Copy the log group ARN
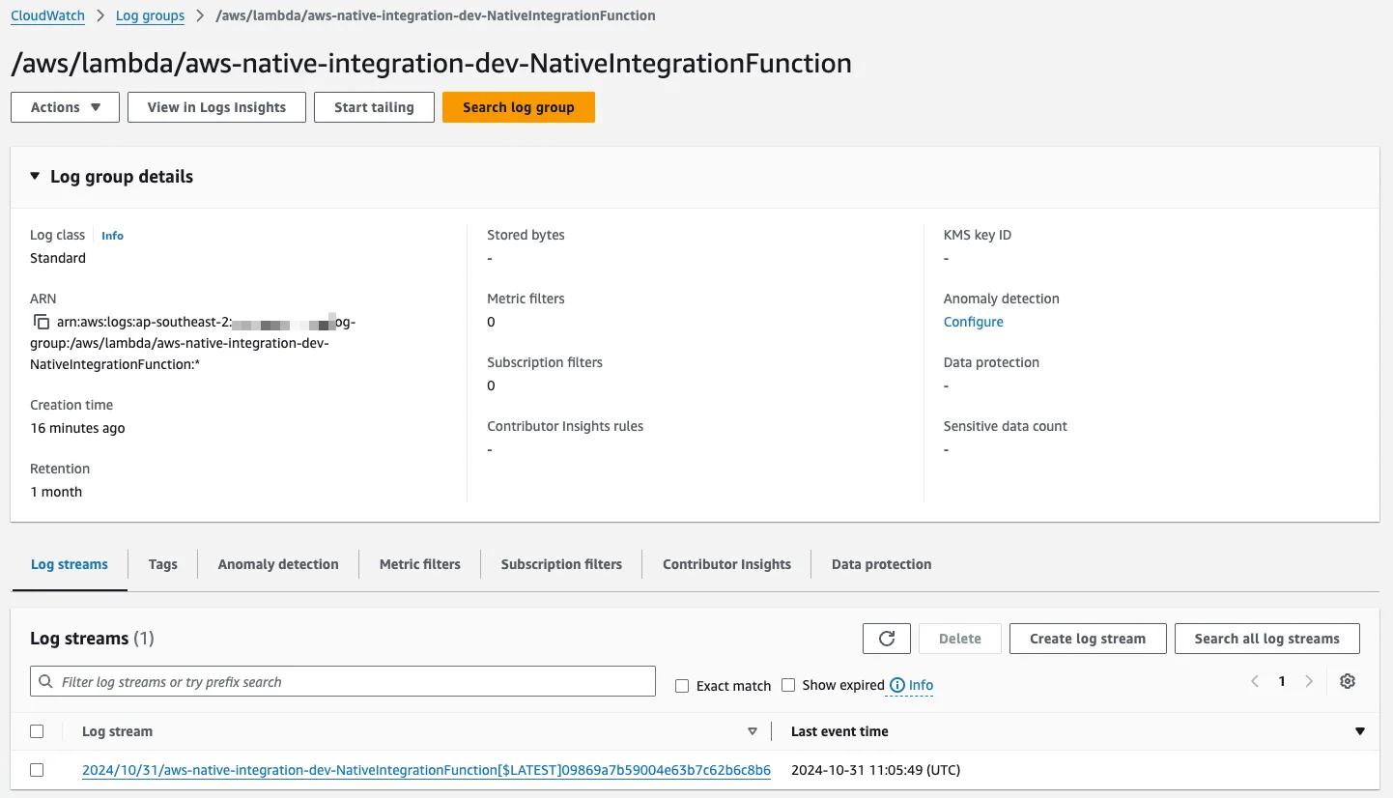 coord(41,322)
